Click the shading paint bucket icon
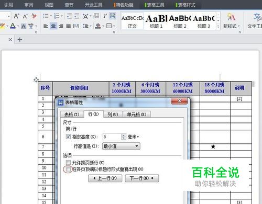262x204 pixels. 98,26
